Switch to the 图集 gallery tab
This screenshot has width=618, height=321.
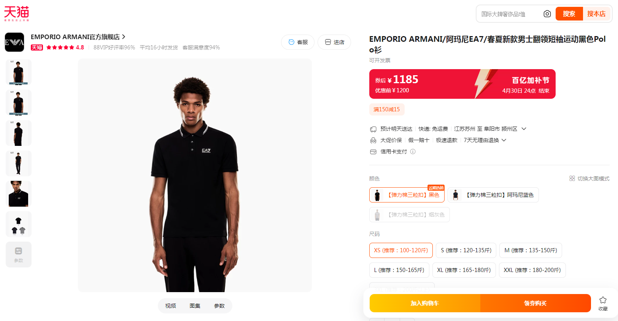pyautogui.click(x=195, y=306)
